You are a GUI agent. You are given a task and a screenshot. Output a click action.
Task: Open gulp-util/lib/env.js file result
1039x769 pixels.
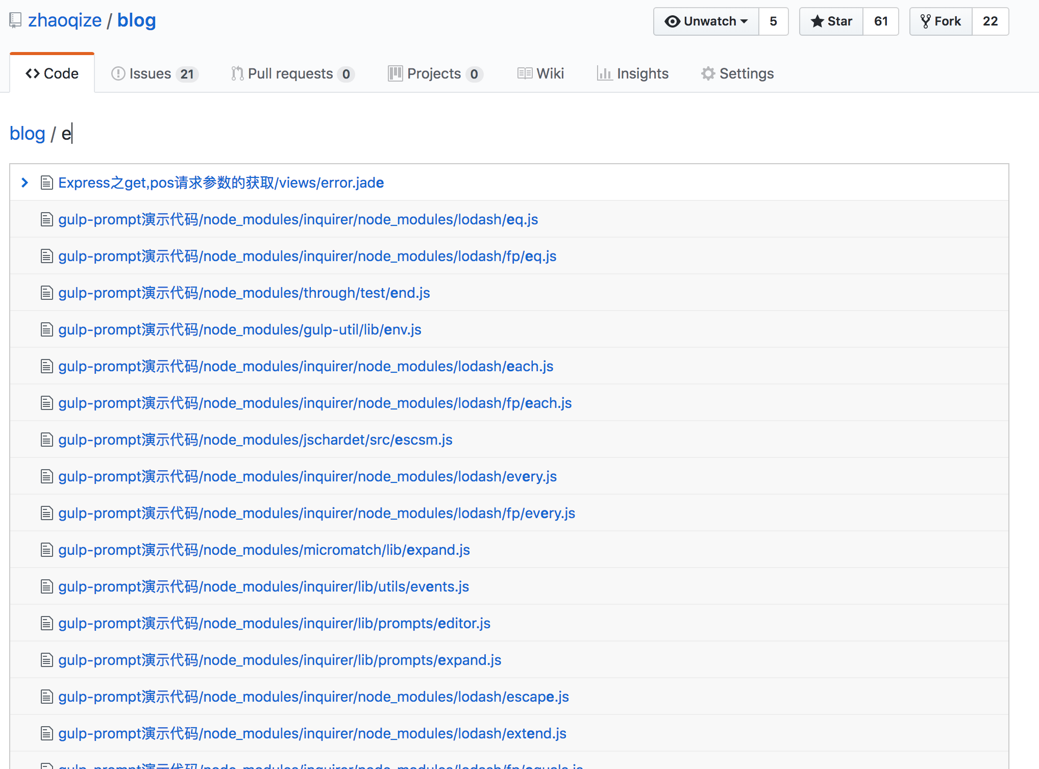click(x=240, y=329)
